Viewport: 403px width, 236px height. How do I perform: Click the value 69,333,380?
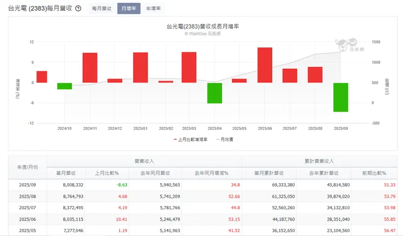(283, 185)
